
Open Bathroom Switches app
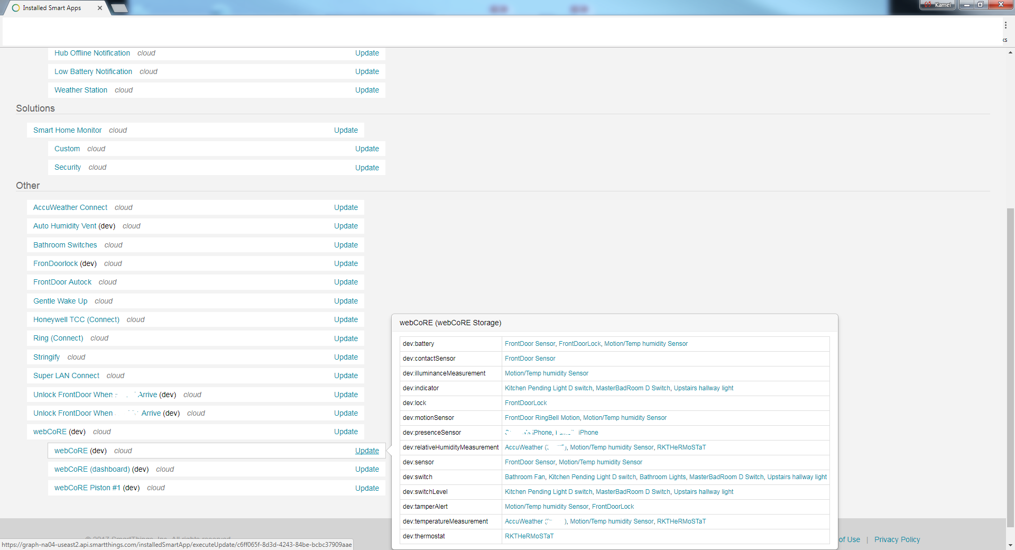click(x=65, y=245)
